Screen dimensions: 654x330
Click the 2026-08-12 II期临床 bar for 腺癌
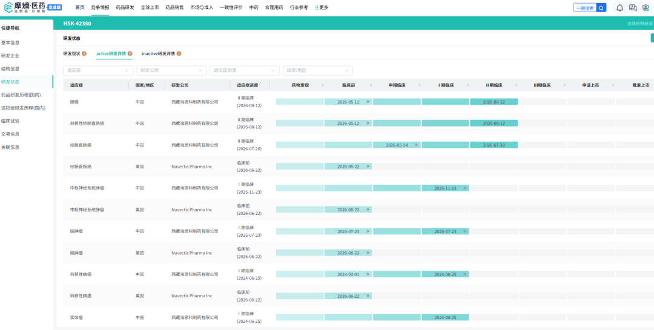[x=494, y=102]
